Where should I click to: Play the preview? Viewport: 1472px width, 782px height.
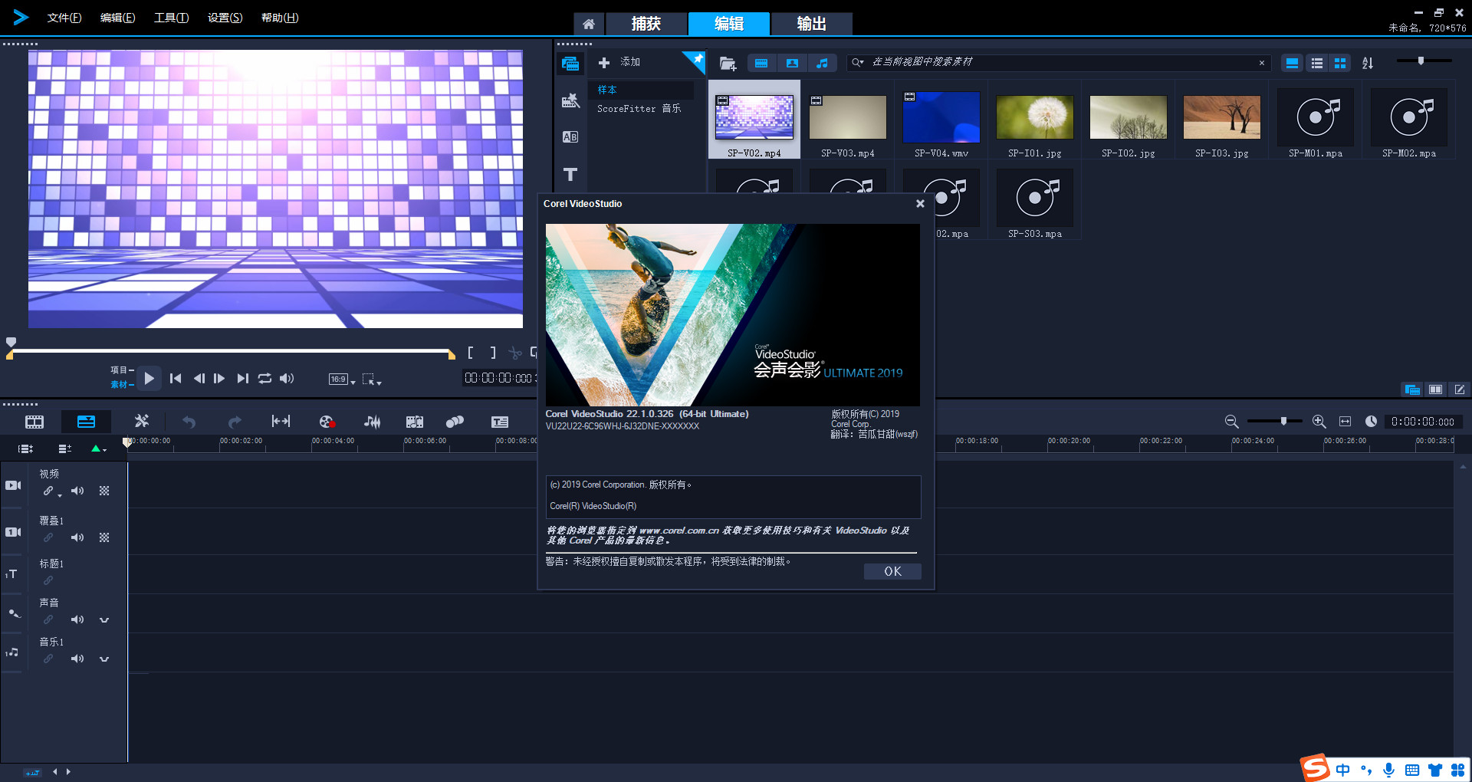tap(149, 378)
